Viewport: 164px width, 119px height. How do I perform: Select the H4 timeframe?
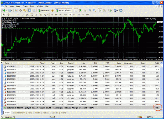pyautogui.click(x=74, y=15)
